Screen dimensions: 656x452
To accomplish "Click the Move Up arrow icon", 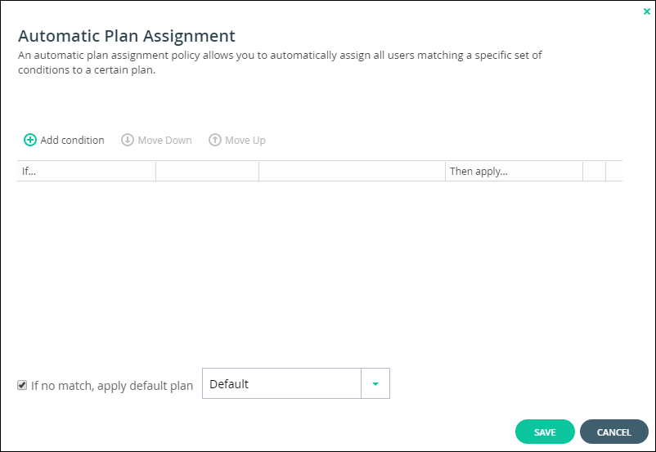I will 215,140.
